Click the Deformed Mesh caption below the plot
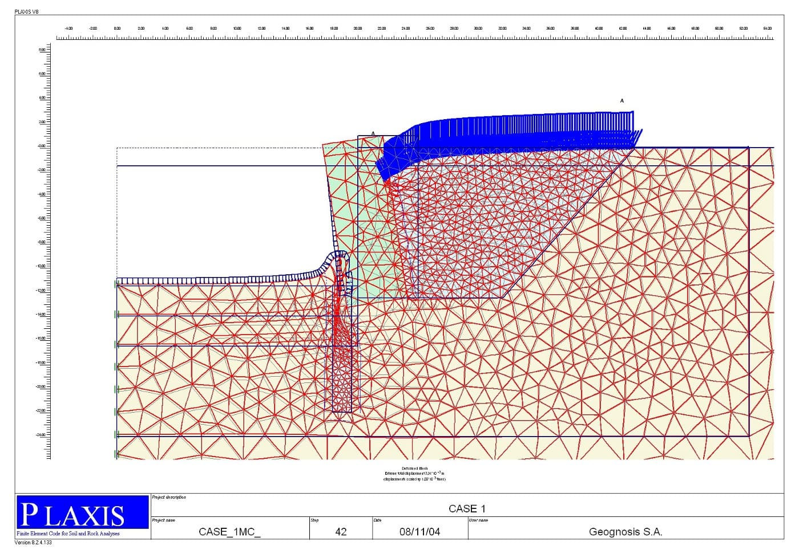The image size is (799, 554). pyautogui.click(x=415, y=469)
